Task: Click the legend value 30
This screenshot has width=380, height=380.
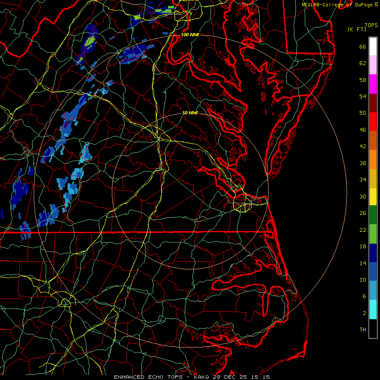Action: pyautogui.click(x=363, y=196)
